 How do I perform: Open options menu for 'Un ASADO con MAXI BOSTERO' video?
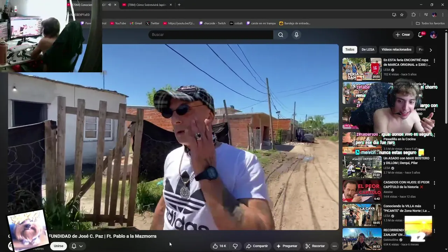pyautogui.click(x=434, y=159)
